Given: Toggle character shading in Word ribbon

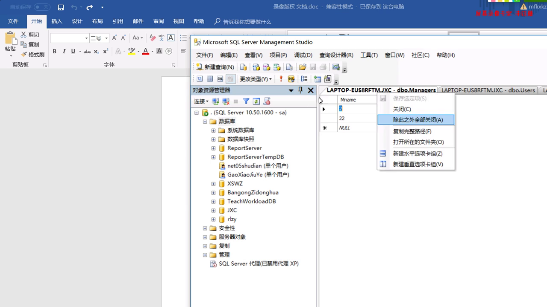Looking at the screenshot, I should 159,51.
